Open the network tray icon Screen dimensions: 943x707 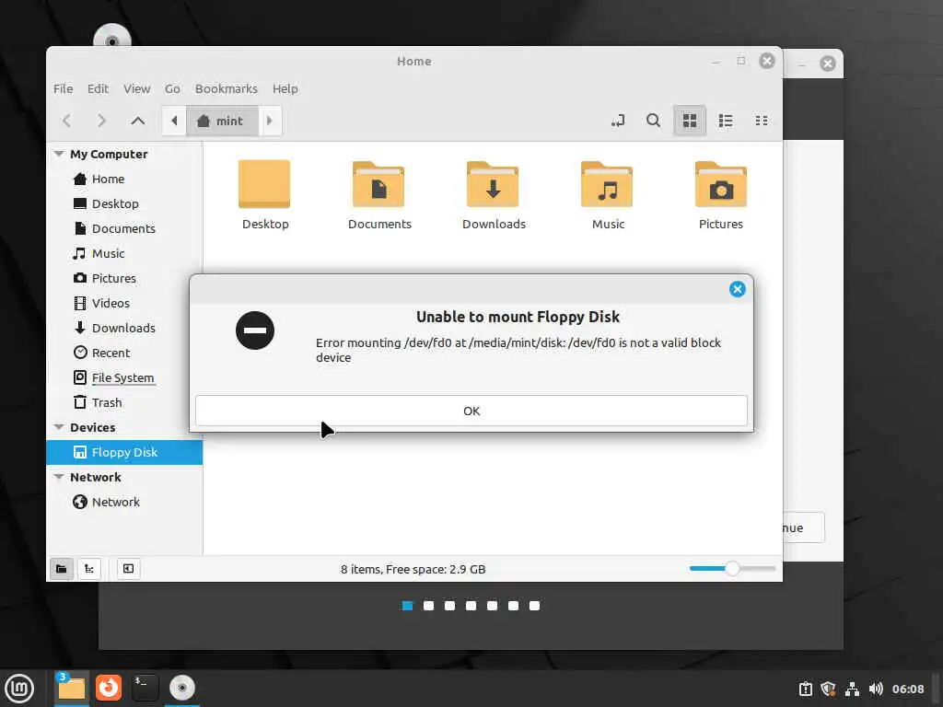pyautogui.click(x=852, y=689)
